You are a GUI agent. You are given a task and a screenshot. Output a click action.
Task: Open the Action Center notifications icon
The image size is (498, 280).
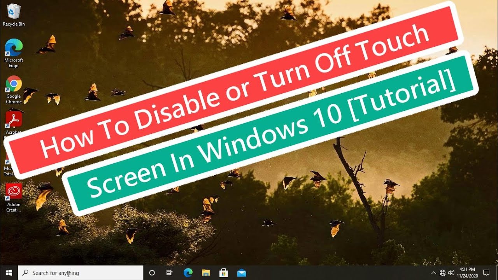pos(486,273)
